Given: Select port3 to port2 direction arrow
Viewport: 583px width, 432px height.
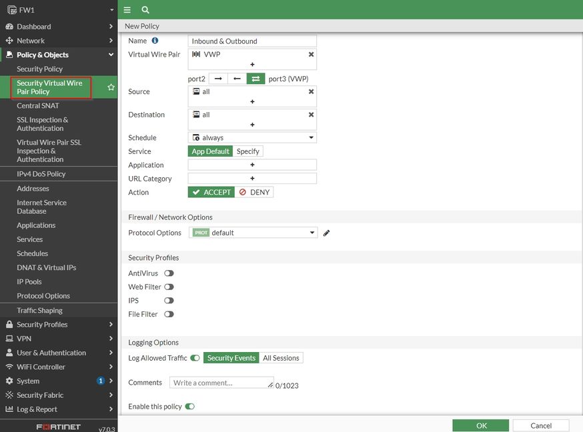Looking at the screenshot, I should 237,79.
